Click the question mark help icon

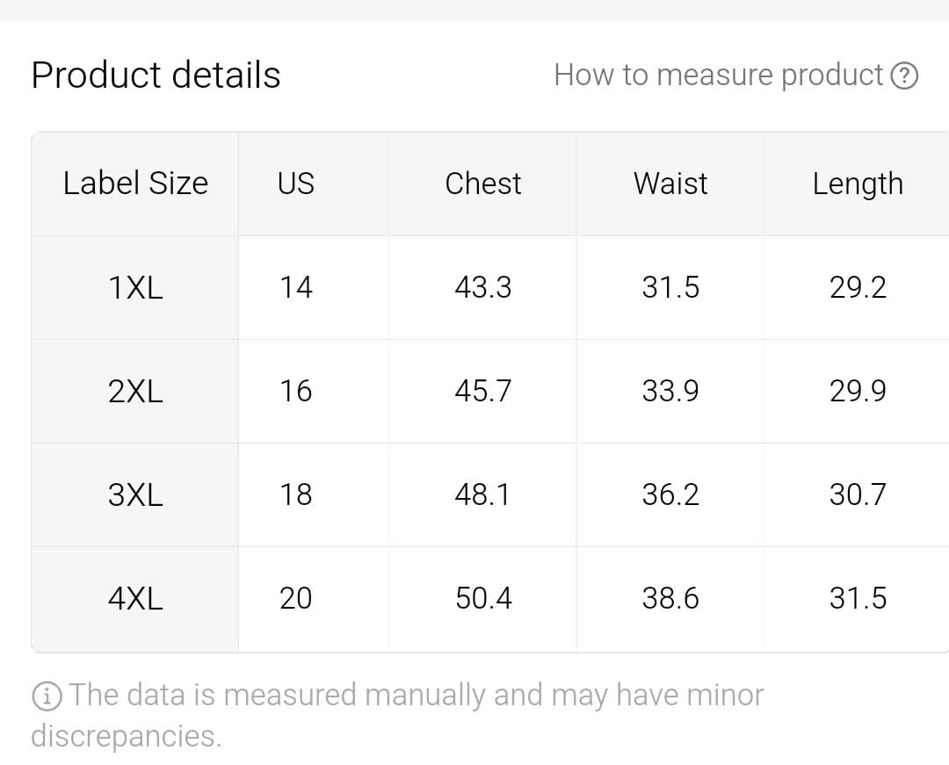pyautogui.click(x=904, y=76)
